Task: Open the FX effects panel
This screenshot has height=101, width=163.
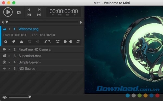Action: [x=29, y=42]
